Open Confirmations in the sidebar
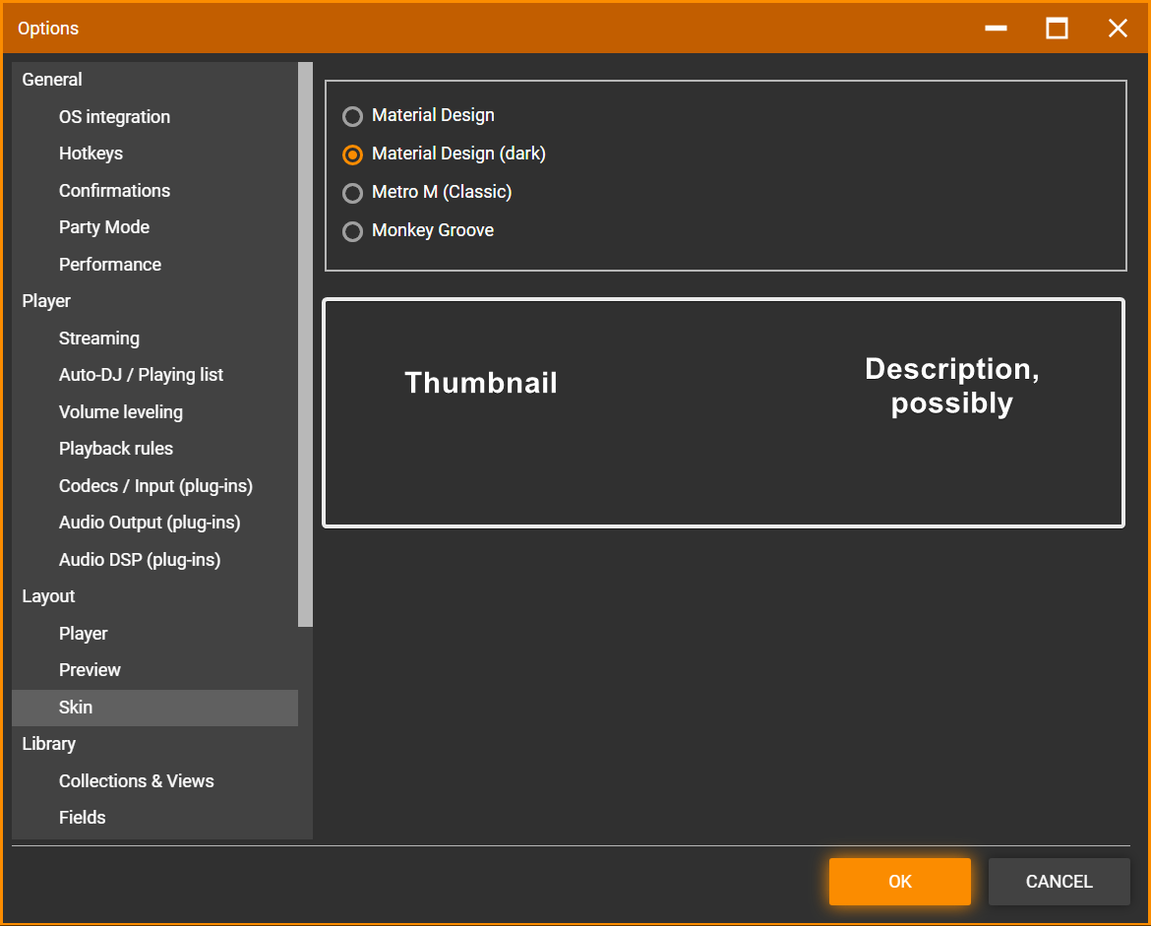1151x926 pixels. 114,191
